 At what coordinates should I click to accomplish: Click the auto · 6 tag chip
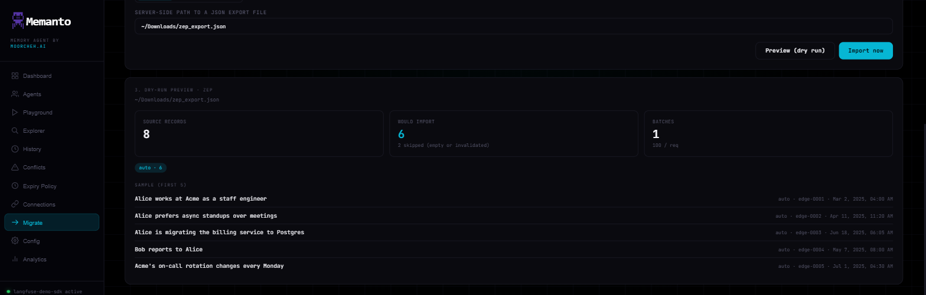tap(151, 168)
